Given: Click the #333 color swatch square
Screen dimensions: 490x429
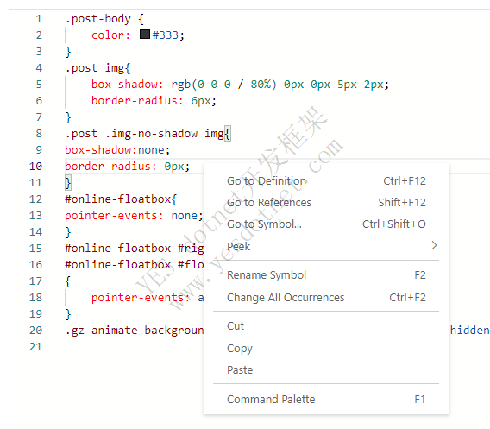Looking at the screenshot, I should click(145, 34).
